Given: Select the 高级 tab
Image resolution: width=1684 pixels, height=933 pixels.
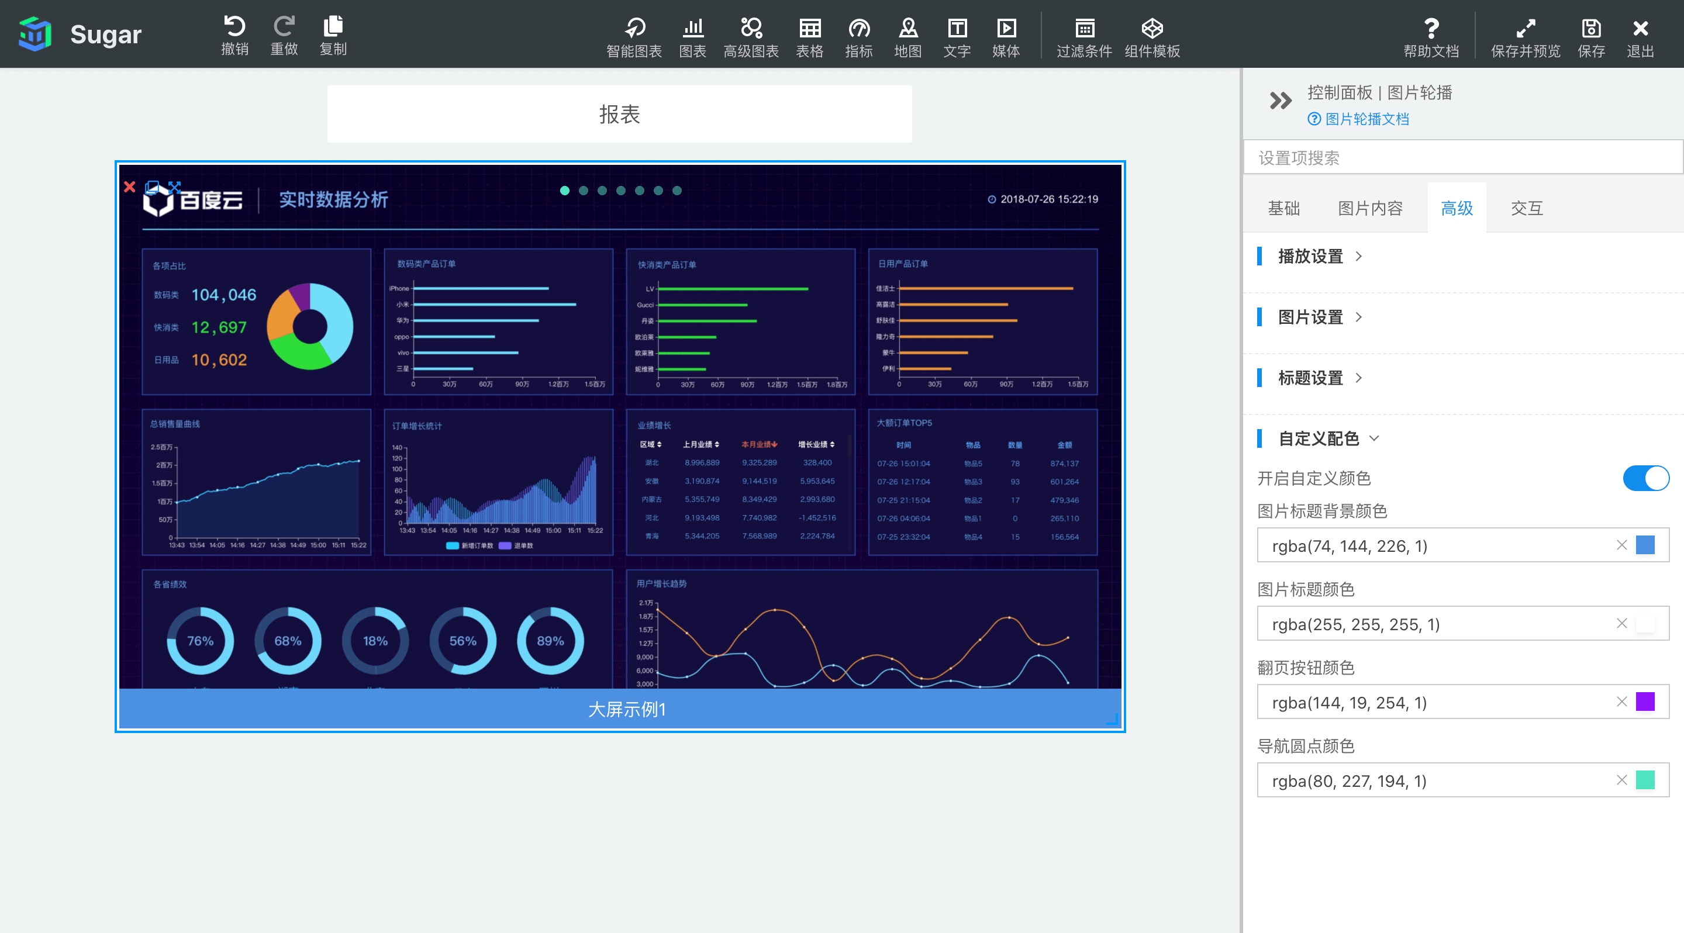Looking at the screenshot, I should [1457, 209].
